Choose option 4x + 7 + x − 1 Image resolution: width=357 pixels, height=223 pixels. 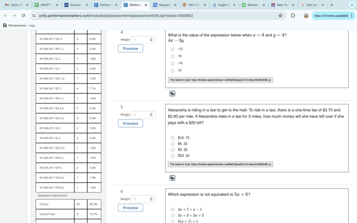173,209
